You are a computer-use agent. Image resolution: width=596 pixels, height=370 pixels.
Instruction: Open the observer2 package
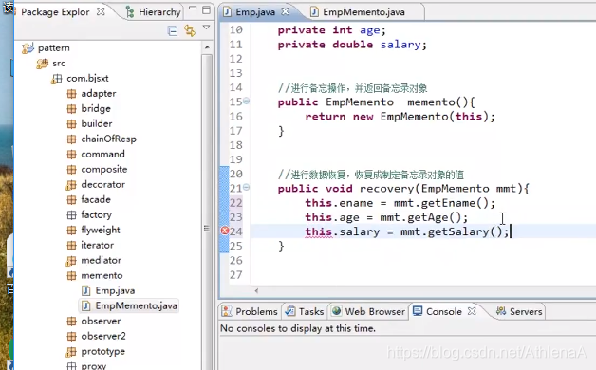tap(103, 337)
